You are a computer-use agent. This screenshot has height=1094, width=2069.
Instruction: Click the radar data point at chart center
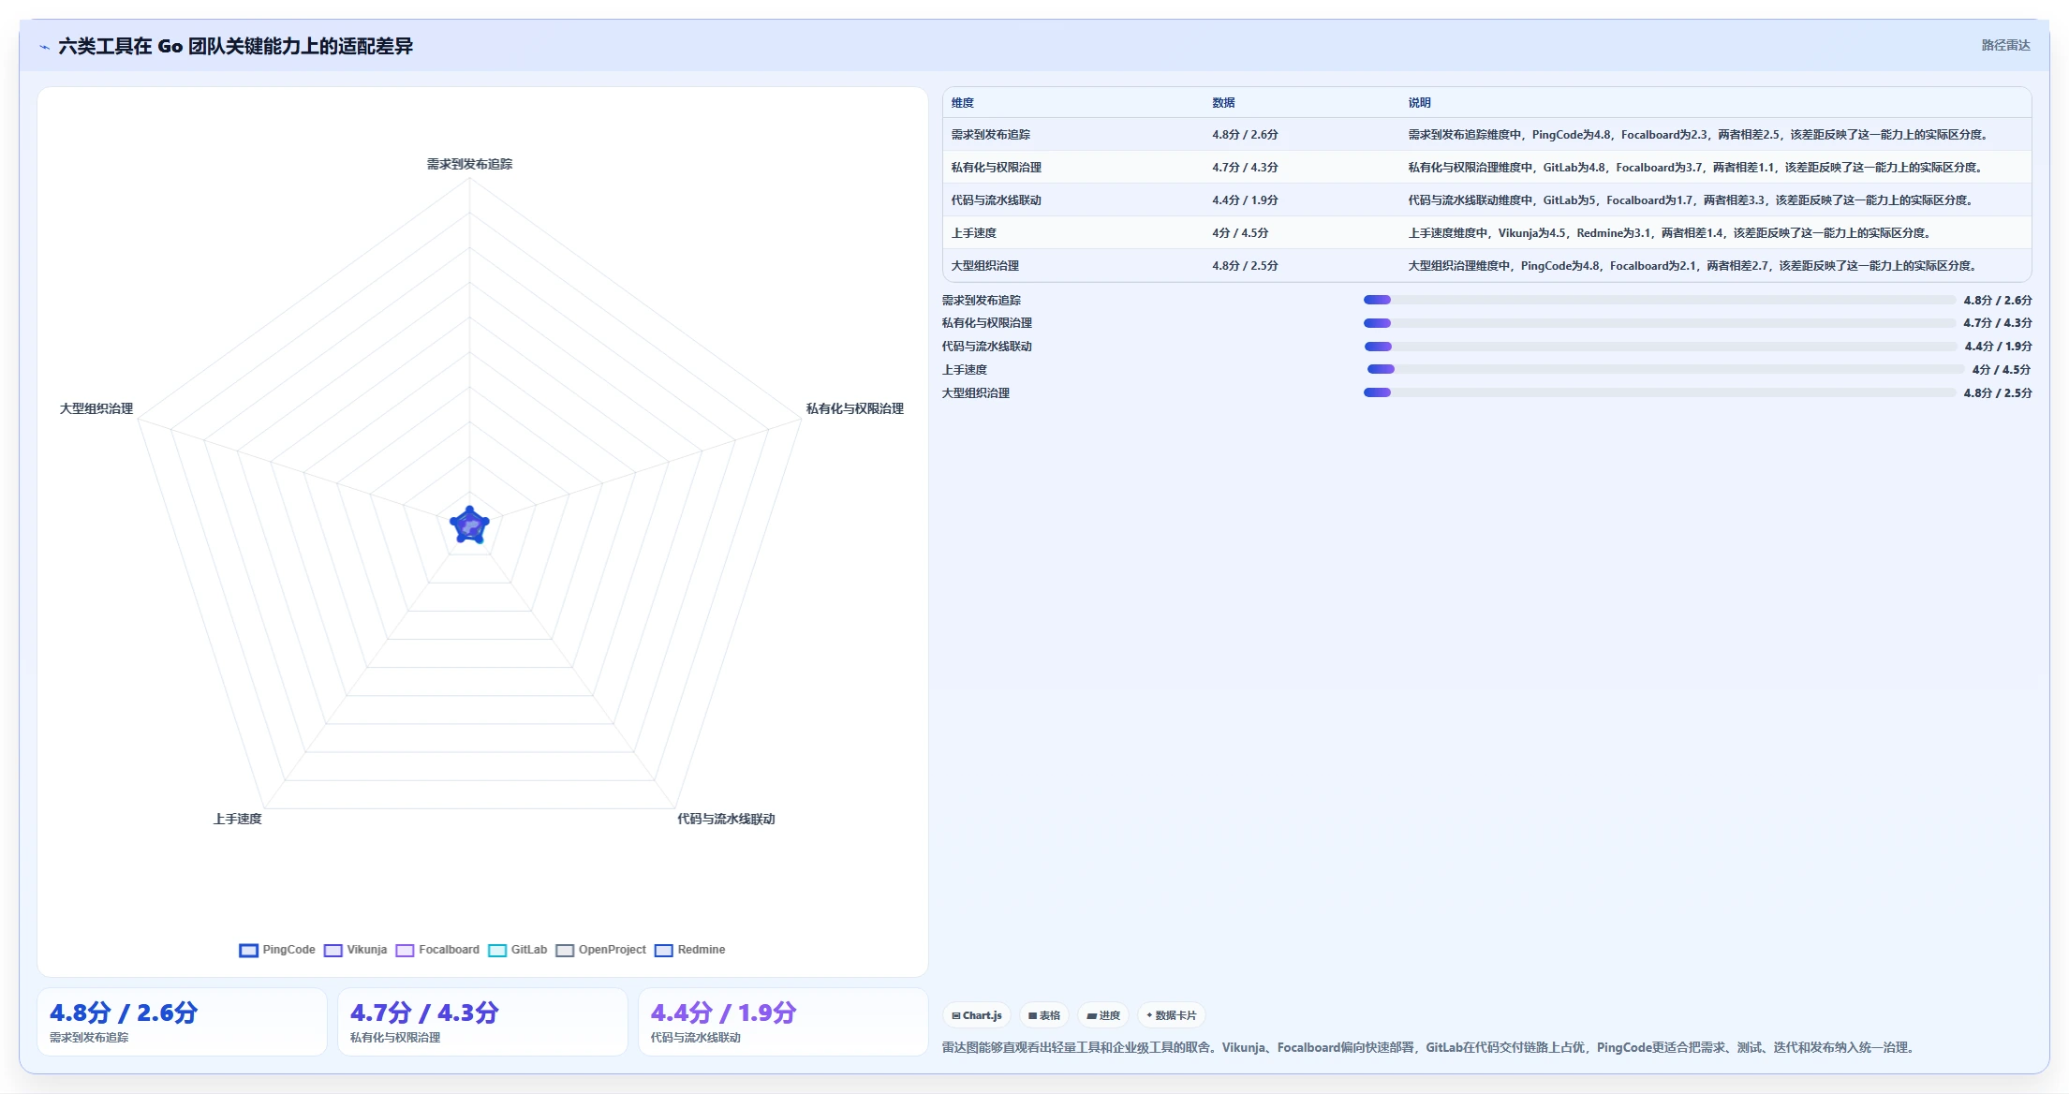tap(469, 525)
